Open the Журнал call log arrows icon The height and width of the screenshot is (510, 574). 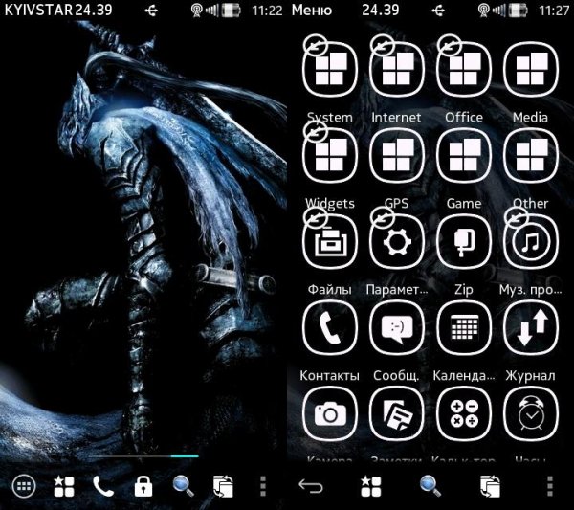531,327
